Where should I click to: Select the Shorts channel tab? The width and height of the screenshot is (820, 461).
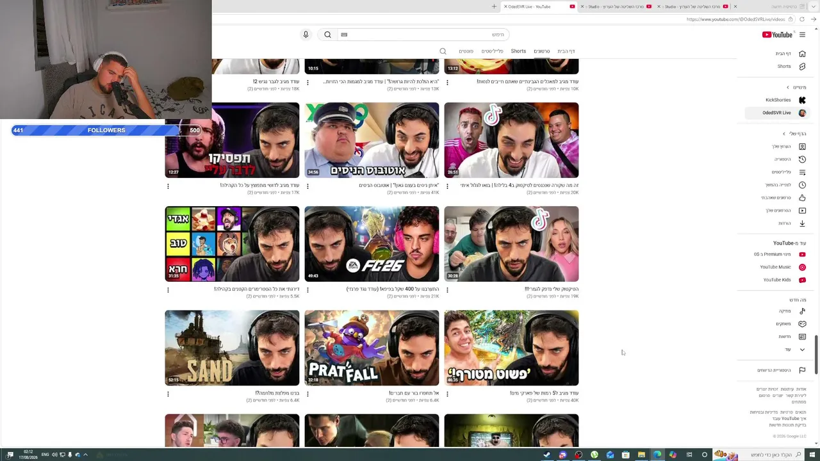click(x=518, y=51)
